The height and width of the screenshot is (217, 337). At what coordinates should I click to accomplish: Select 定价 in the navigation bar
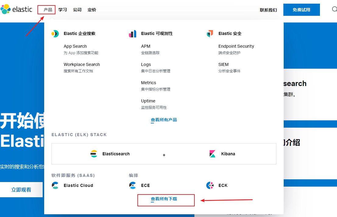(x=92, y=10)
